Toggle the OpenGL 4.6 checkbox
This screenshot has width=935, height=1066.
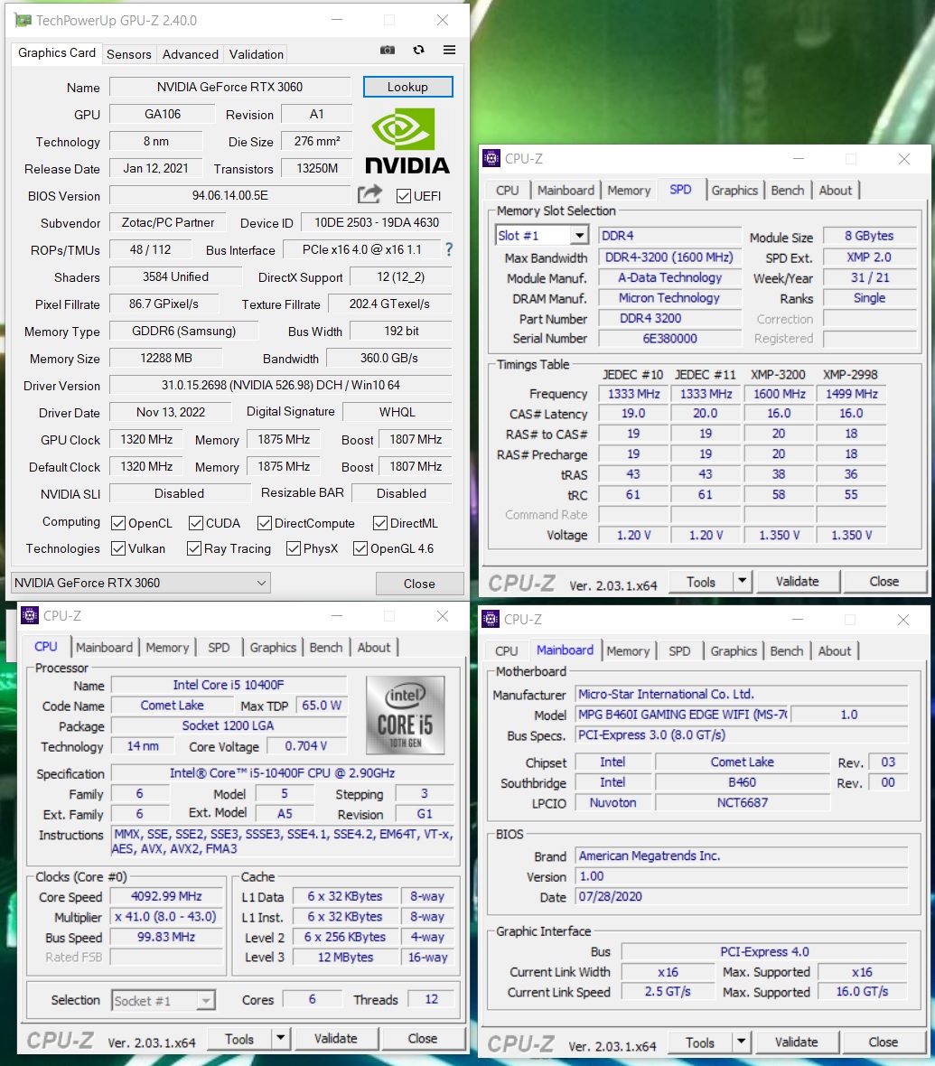pos(360,548)
